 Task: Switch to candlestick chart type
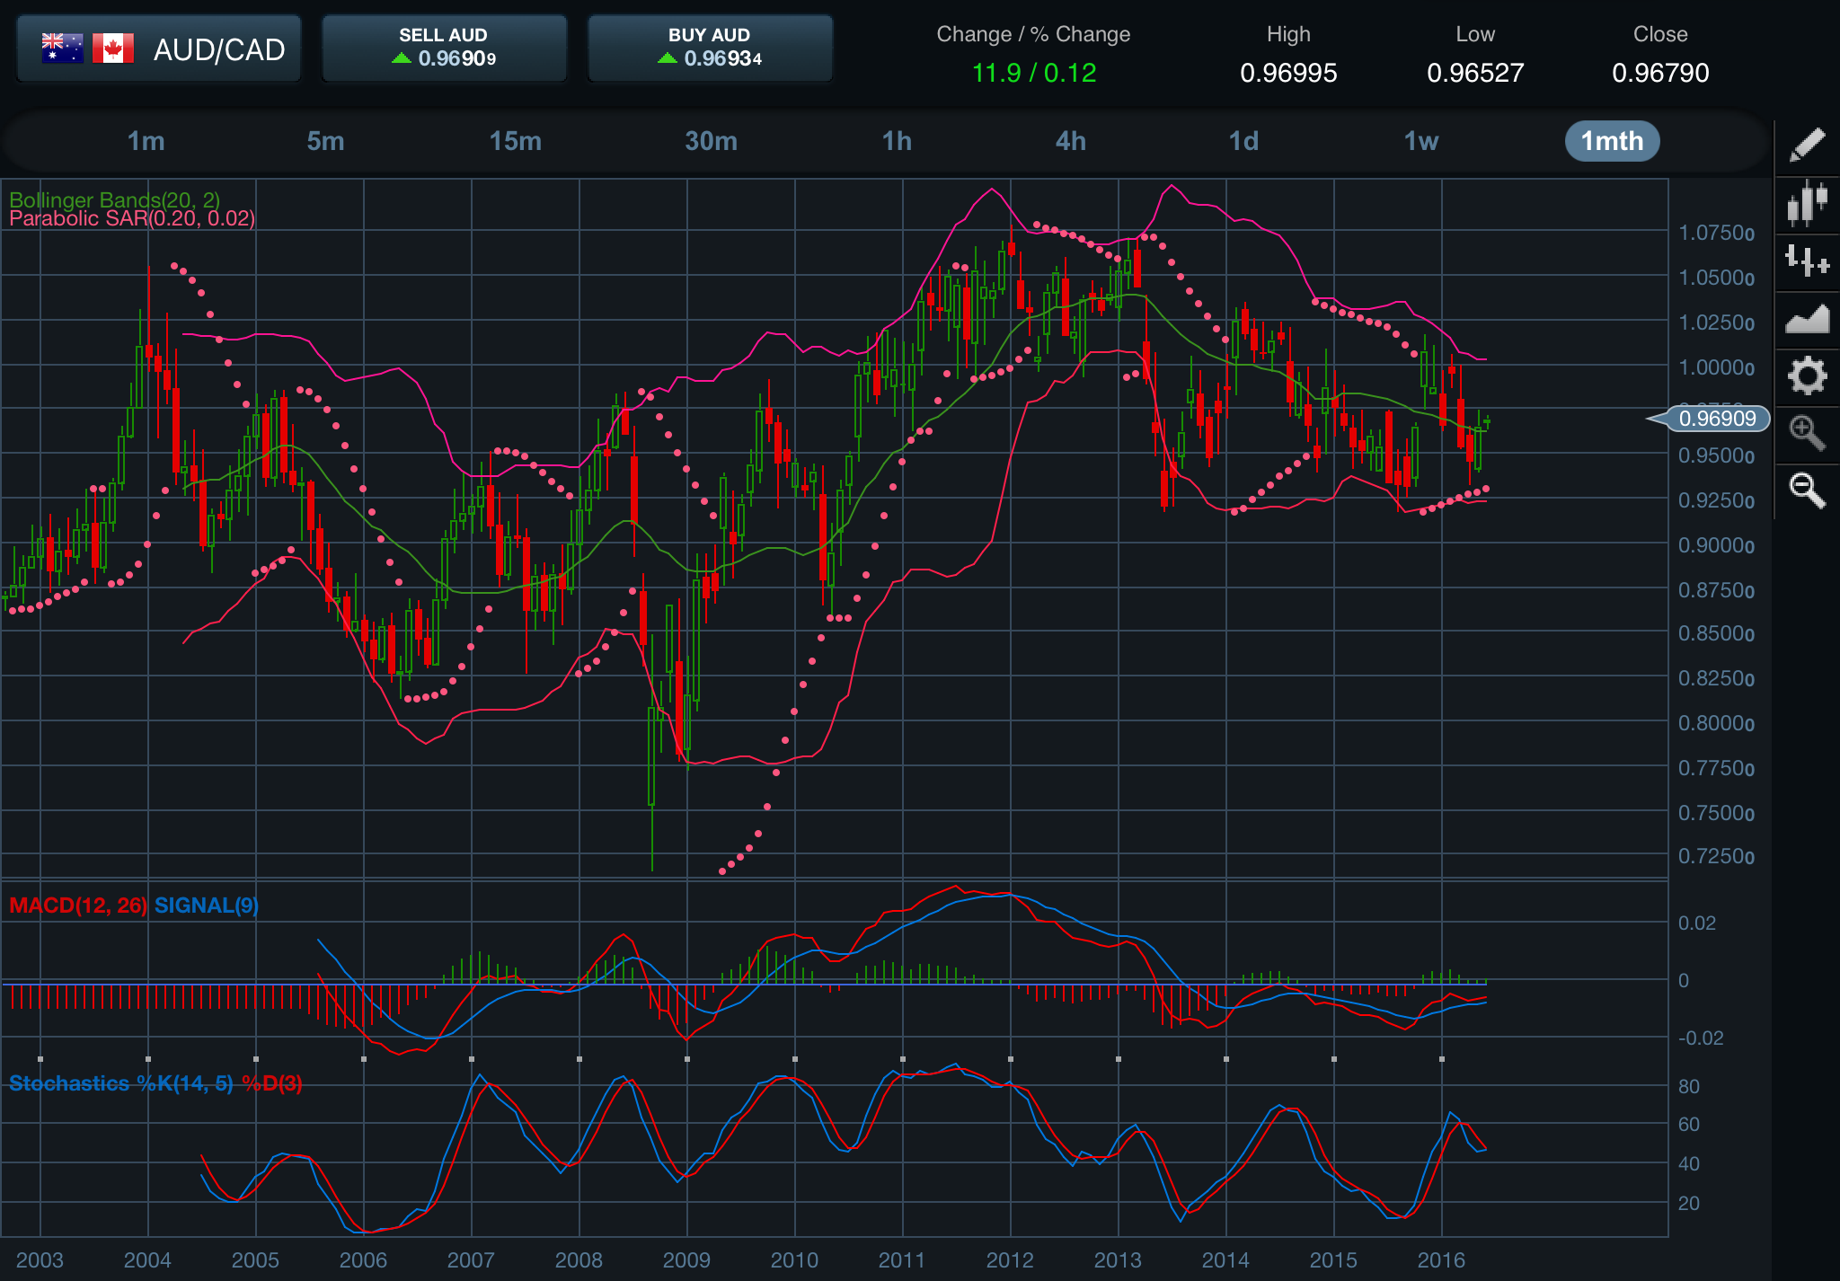coord(1807,203)
